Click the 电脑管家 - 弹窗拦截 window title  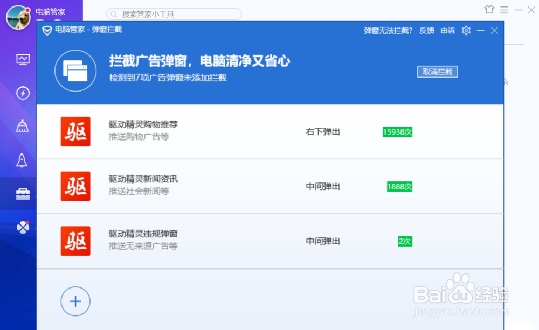[88, 30]
